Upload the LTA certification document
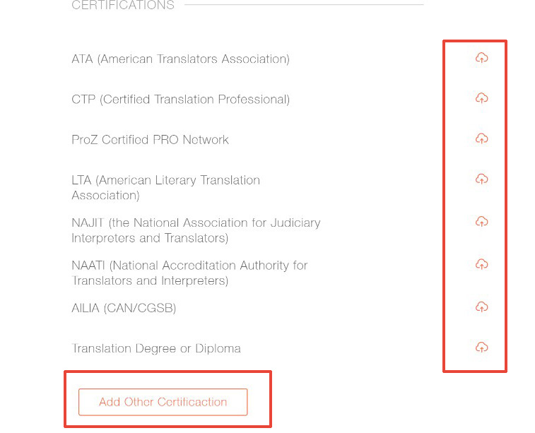The image size is (535, 433). pos(481,179)
